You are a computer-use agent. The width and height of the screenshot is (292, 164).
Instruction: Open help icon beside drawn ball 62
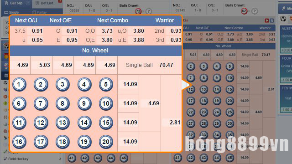[x=255, y=11]
